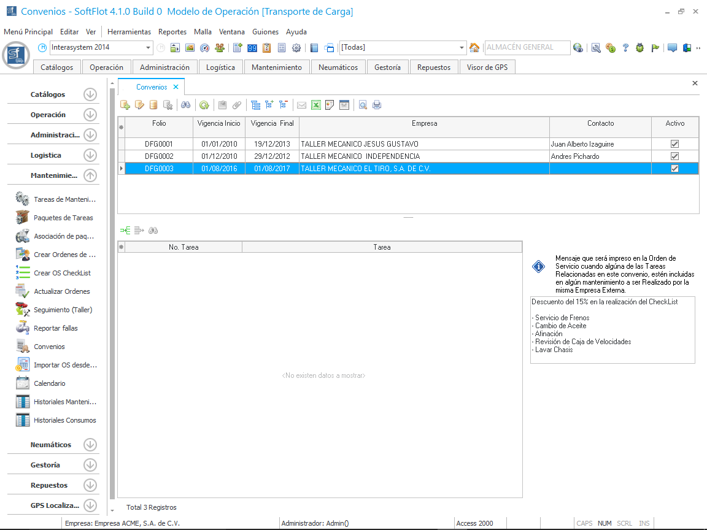707x530 pixels.
Task: Click the add new record icon
Action: [x=125, y=105]
